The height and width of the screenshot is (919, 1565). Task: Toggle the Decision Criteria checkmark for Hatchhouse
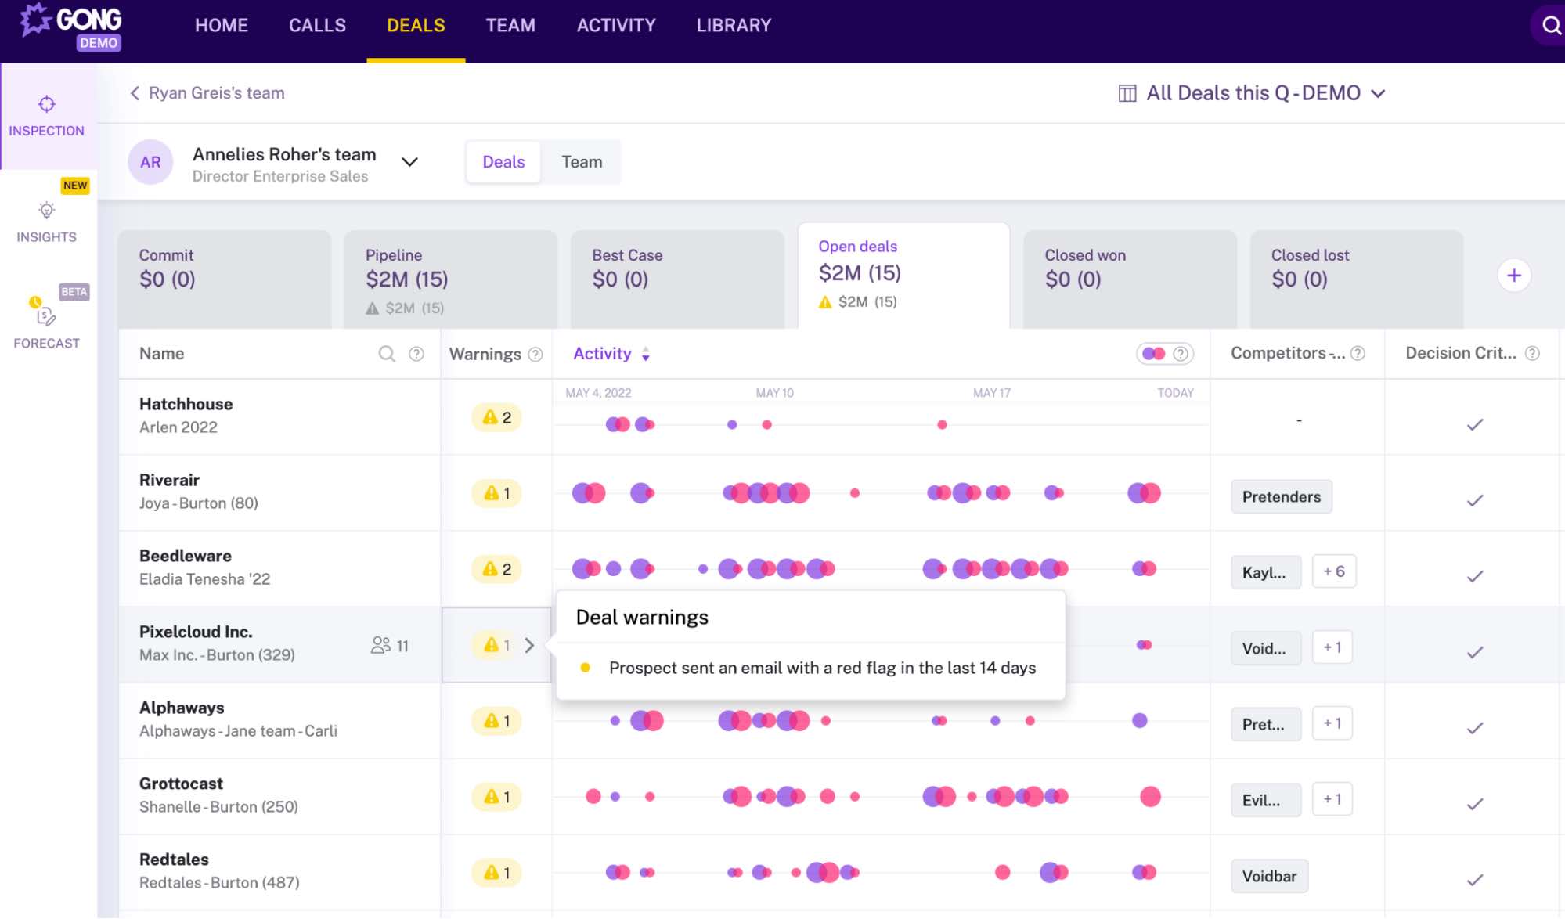[1475, 419]
